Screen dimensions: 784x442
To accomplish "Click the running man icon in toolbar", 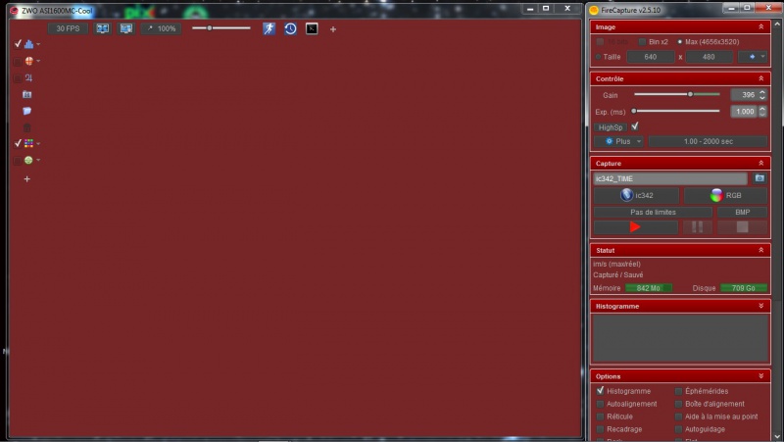I will point(269,28).
